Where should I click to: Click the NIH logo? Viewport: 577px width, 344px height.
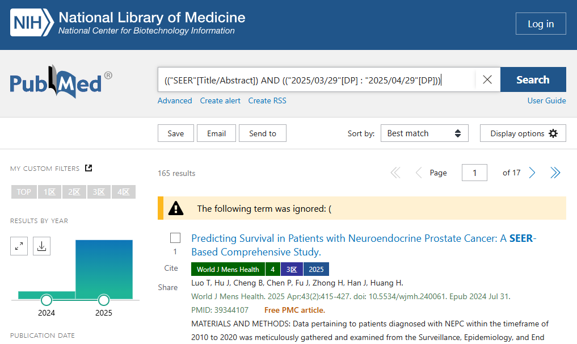pyautogui.click(x=32, y=23)
